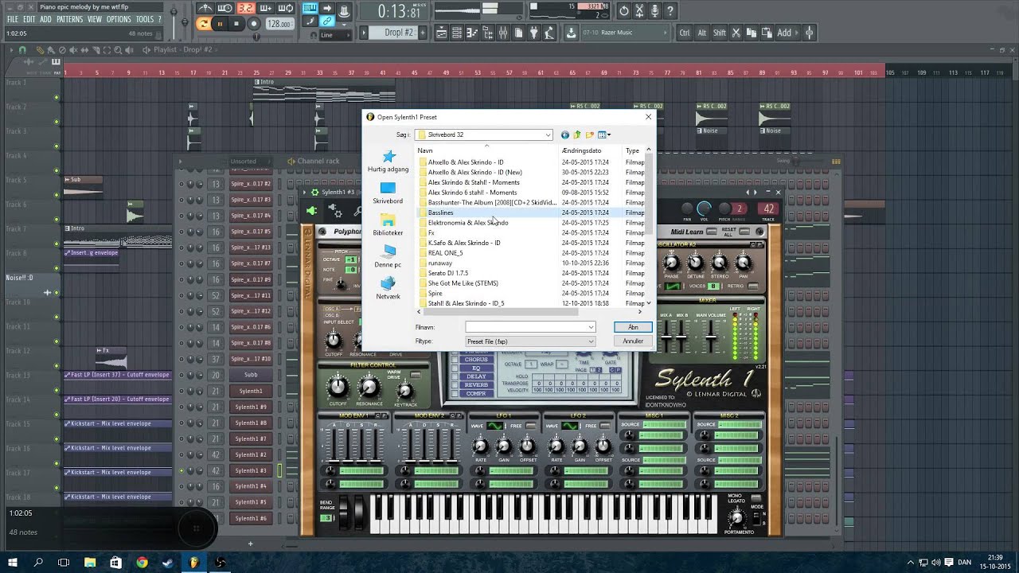The image size is (1019, 573).
Task: Open the FILE menu in FL Studio
Action: 13,19
